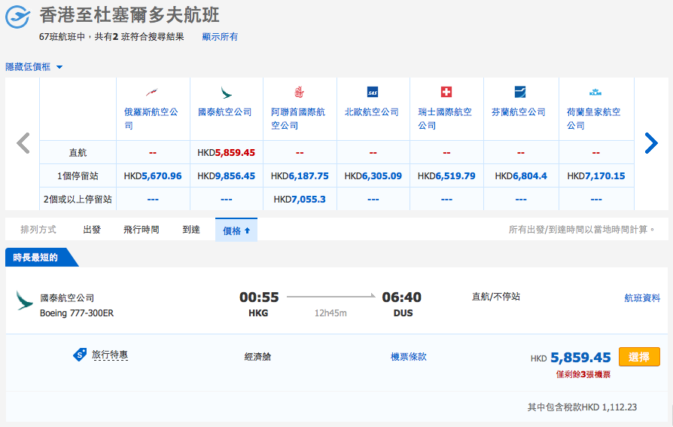Viewport: 673px width, 427px height.
Task: Click the Emirates airline logo in the price grid
Action: (299, 92)
